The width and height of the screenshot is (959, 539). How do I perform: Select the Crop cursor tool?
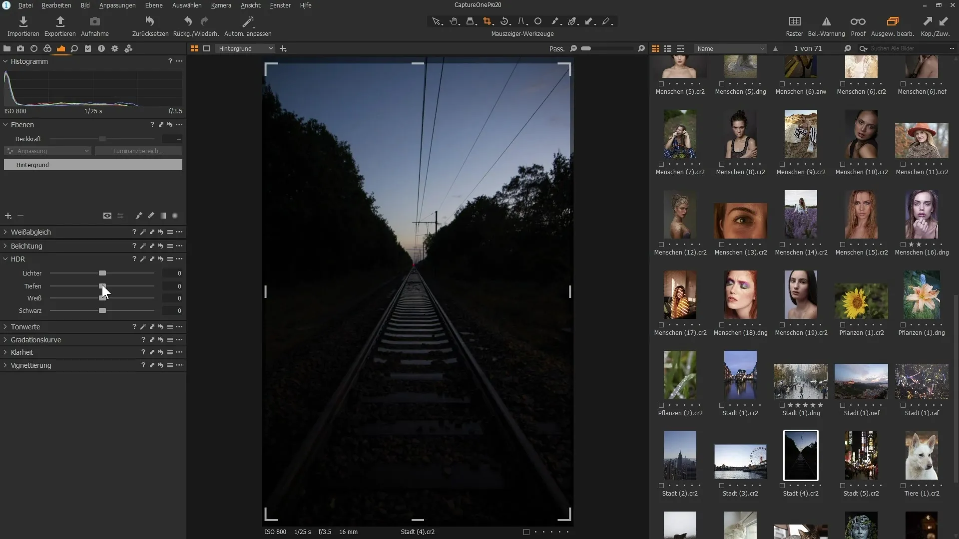pyautogui.click(x=487, y=21)
